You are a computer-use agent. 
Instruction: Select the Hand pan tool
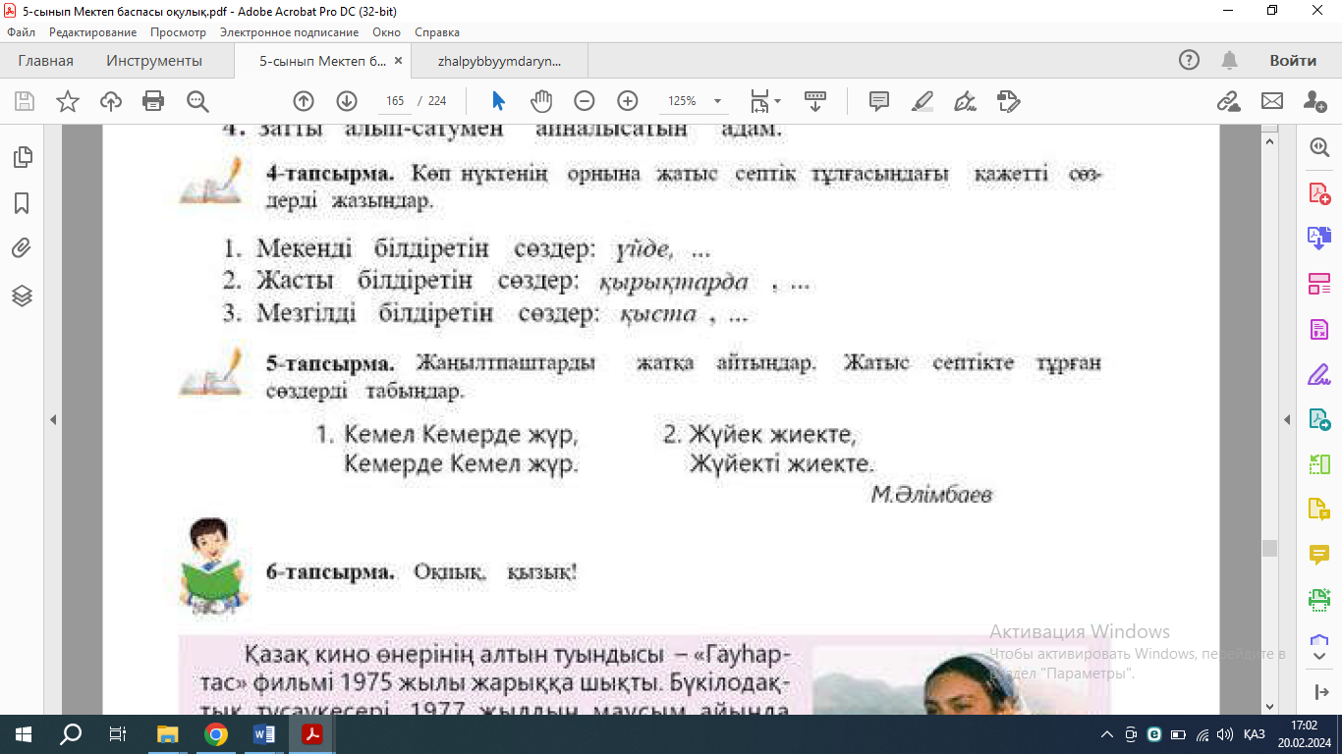click(x=541, y=101)
